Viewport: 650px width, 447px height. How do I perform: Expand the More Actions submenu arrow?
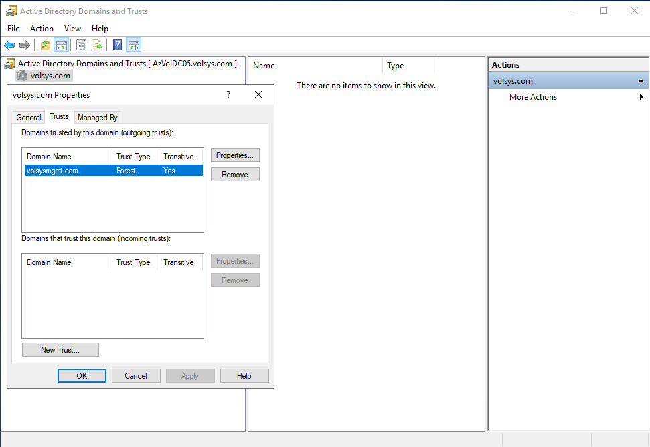click(641, 97)
